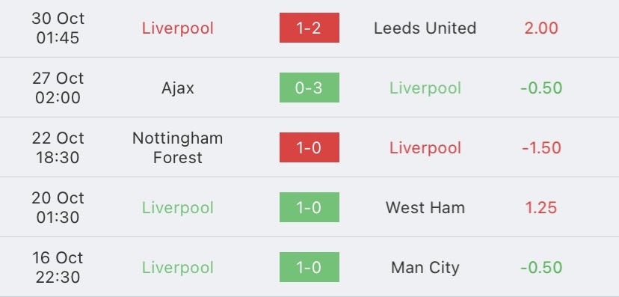Click Nottingham Forest team name

click(x=178, y=147)
